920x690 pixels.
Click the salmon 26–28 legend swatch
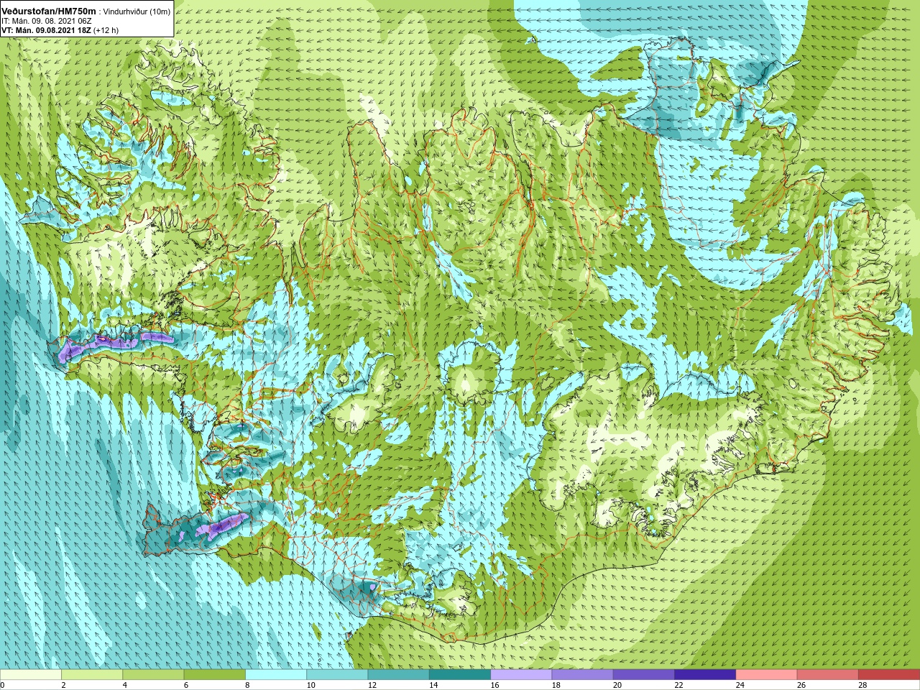point(827,675)
